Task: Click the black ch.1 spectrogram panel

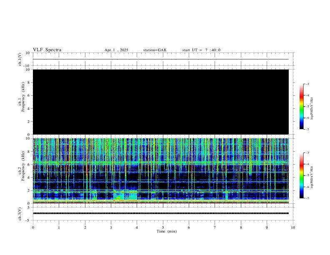Action: pos(161,102)
